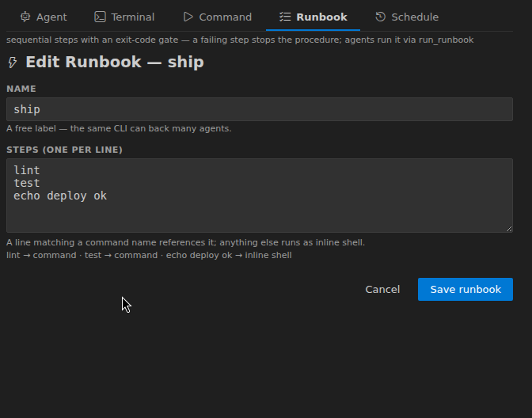Place cursor on echo deploy ok line
532x418 pixels.
click(60, 196)
